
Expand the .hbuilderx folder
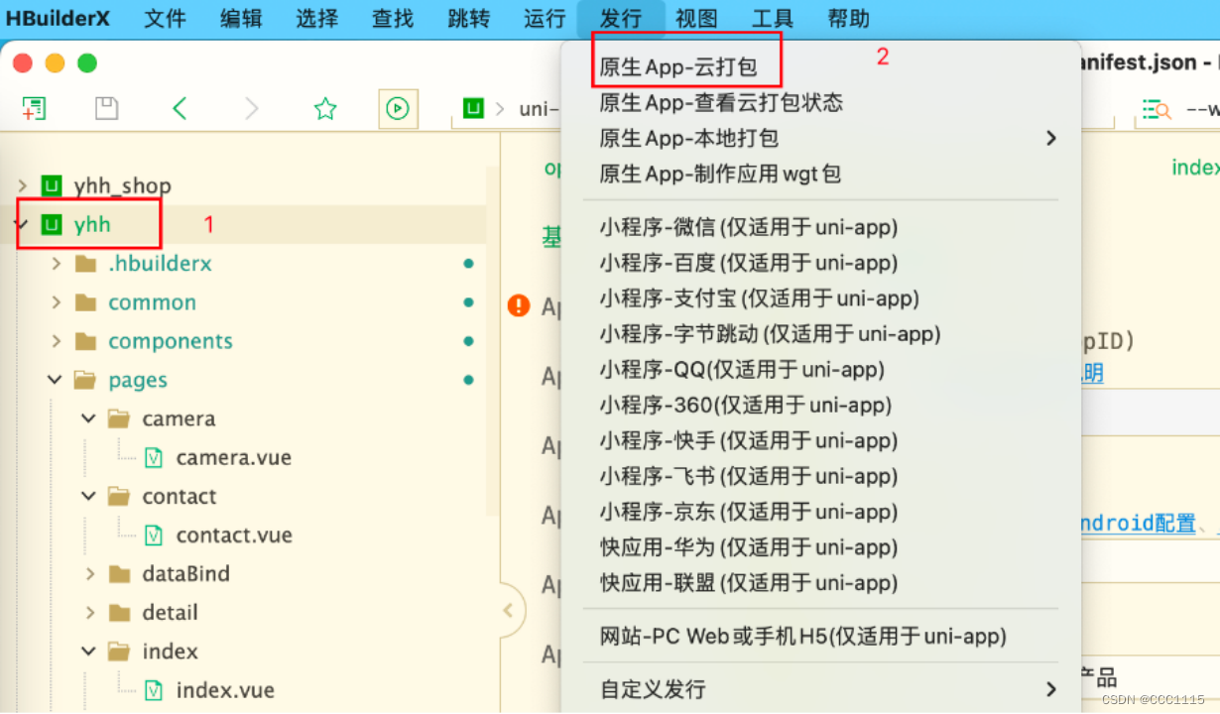(x=57, y=264)
